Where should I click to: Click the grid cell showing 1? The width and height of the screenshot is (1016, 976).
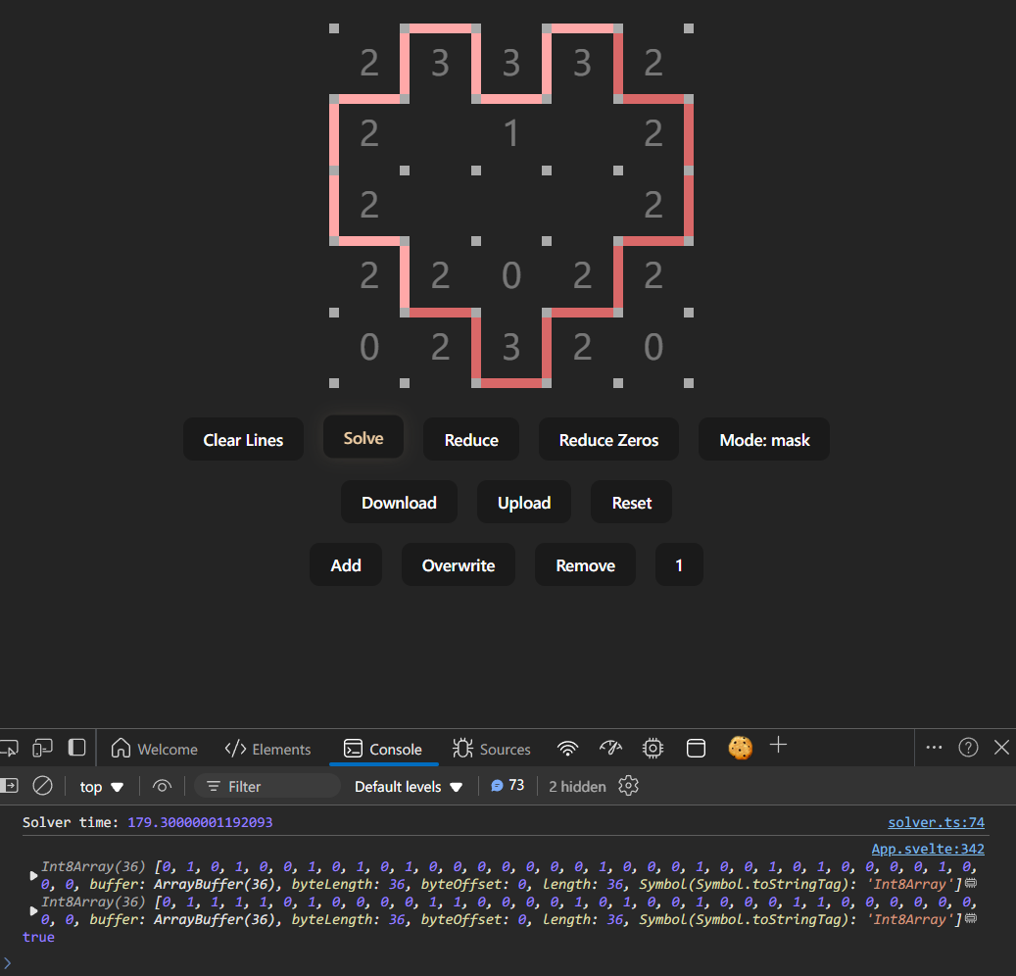pos(510,134)
